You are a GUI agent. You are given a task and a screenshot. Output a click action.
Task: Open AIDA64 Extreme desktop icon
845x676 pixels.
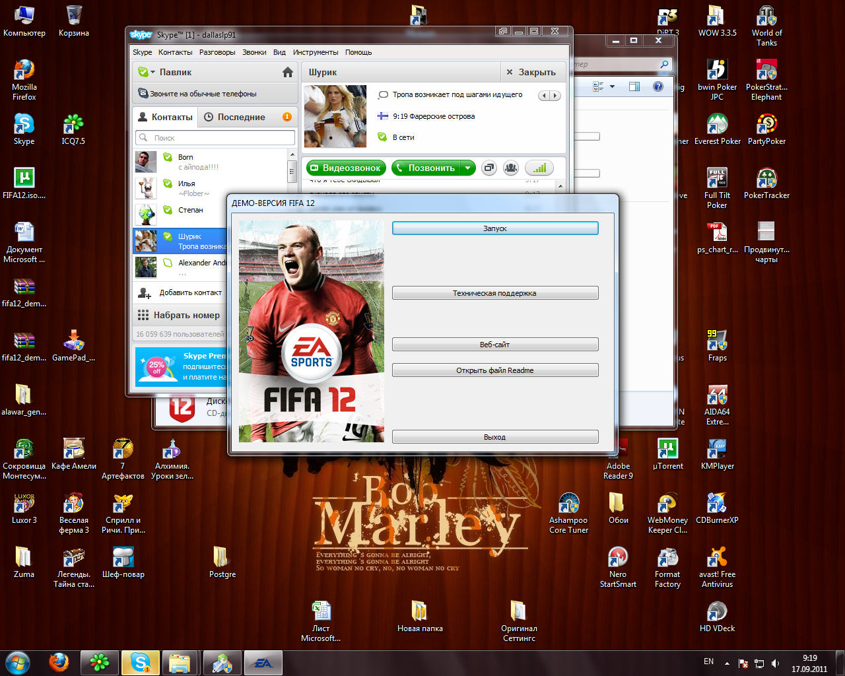coord(717,405)
